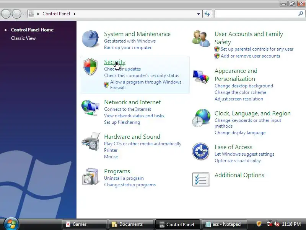Click Set up parental controls for any user
The height and width of the screenshot is (230, 306).
(x=257, y=49)
